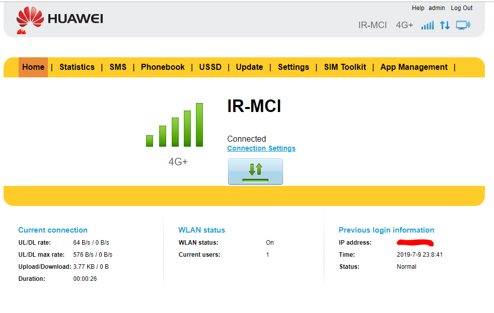Click the WLAN status value On
494x313 pixels.
tap(270, 243)
